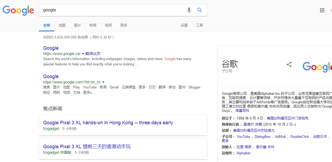This screenshot has width=332, height=162.
Task: Click 更多 under subsidiaries
Action: 225,141
